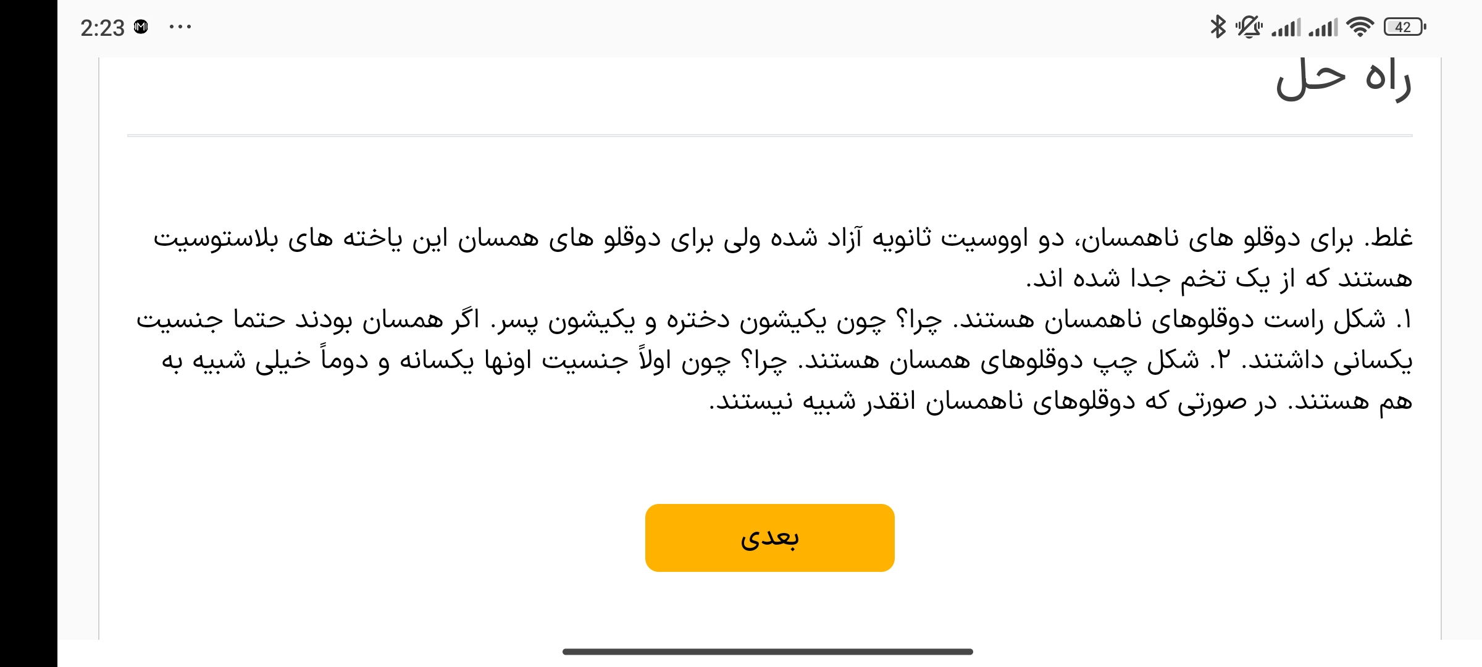Tap the muted bell vibrate icon
The image size is (1482, 667).
point(1249,27)
